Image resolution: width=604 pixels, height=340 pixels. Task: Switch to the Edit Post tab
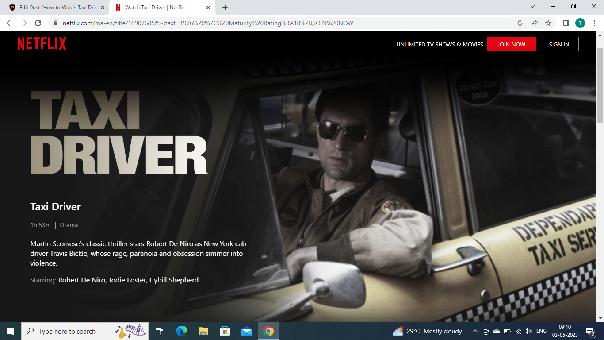57,8
